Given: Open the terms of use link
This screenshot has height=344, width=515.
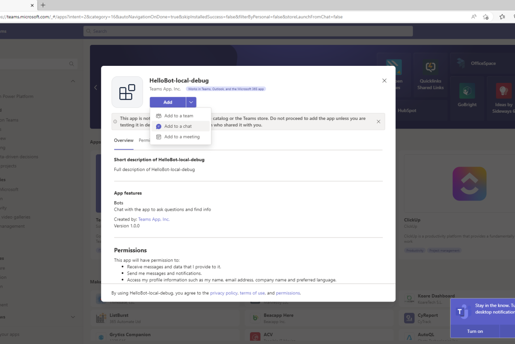Looking at the screenshot, I should 252,293.
